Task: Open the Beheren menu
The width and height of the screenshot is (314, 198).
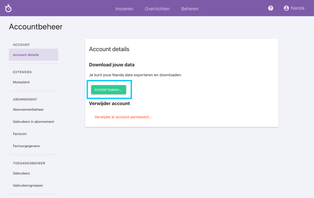Action: pyautogui.click(x=190, y=9)
